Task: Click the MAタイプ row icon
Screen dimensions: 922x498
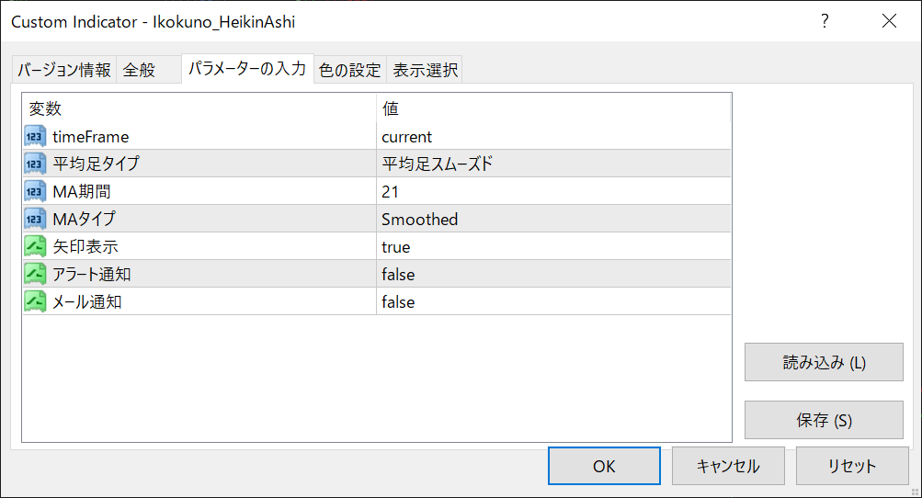Action: (x=35, y=220)
